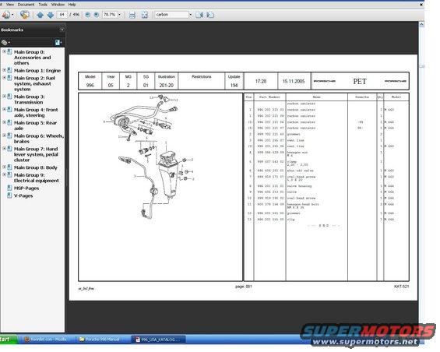Image resolution: width=440 pixels, height=352 pixels.
Task: Click the fit one full page icon
Action: [145, 15]
